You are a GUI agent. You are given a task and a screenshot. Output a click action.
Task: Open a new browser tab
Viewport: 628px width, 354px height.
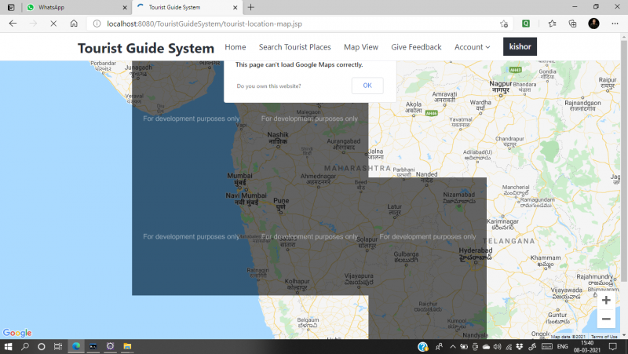point(250,7)
